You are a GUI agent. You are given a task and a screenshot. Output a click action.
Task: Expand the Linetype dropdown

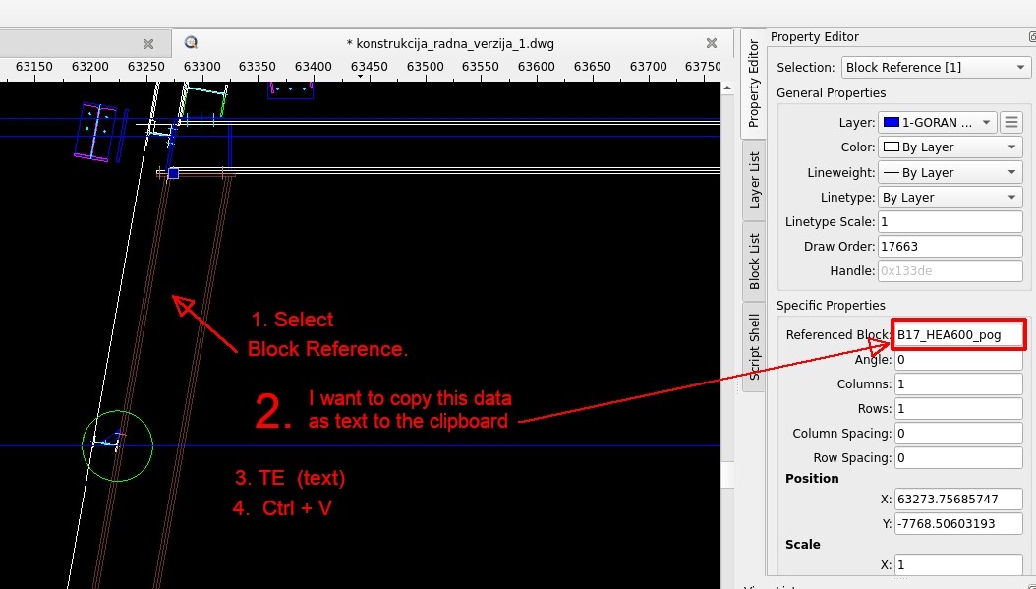(950, 197)
